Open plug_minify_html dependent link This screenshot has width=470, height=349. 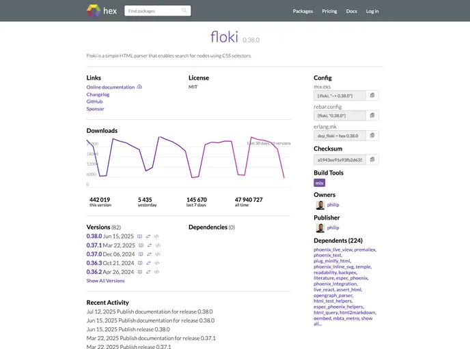332,261
